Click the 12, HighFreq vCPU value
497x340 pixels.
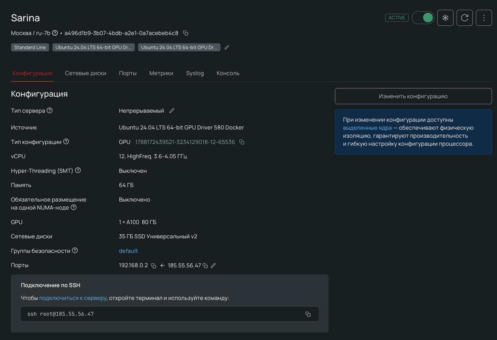[x=153, y=156]
